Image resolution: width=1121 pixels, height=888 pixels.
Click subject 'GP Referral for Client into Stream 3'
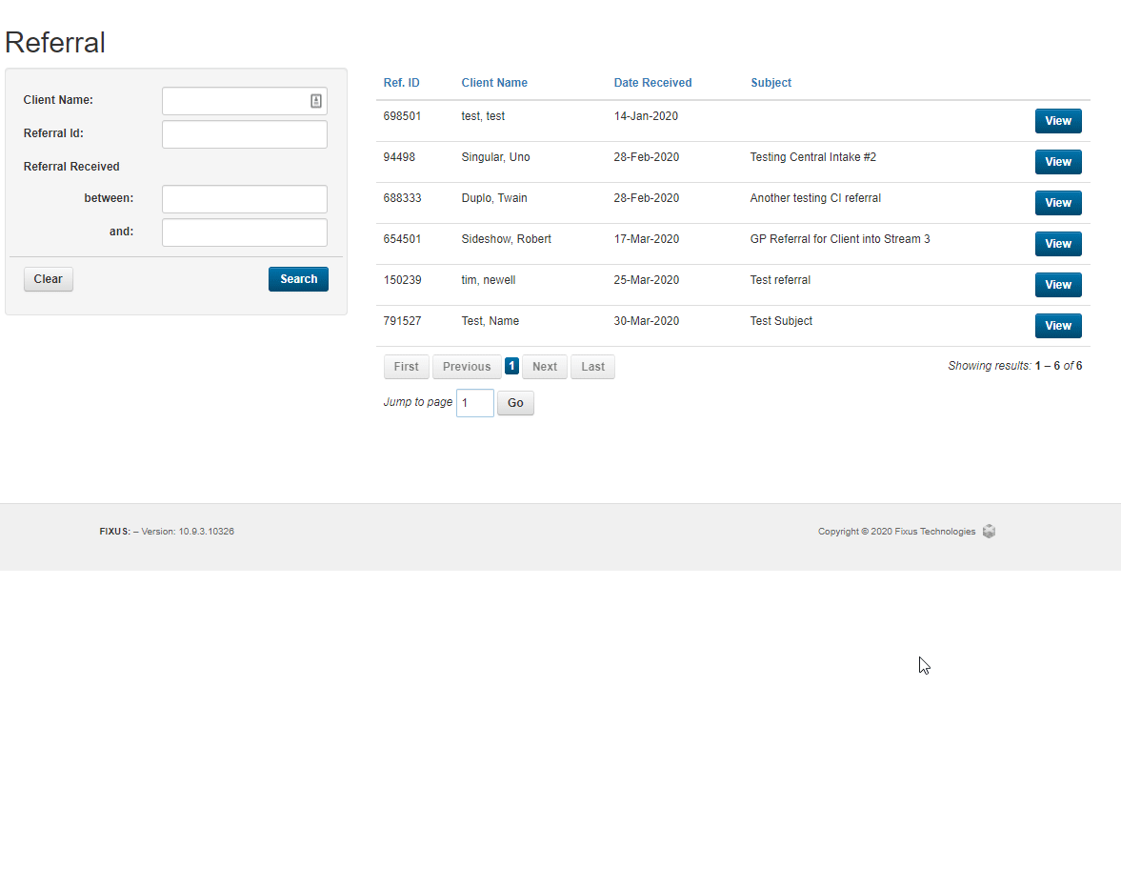(x=840, y=239)
